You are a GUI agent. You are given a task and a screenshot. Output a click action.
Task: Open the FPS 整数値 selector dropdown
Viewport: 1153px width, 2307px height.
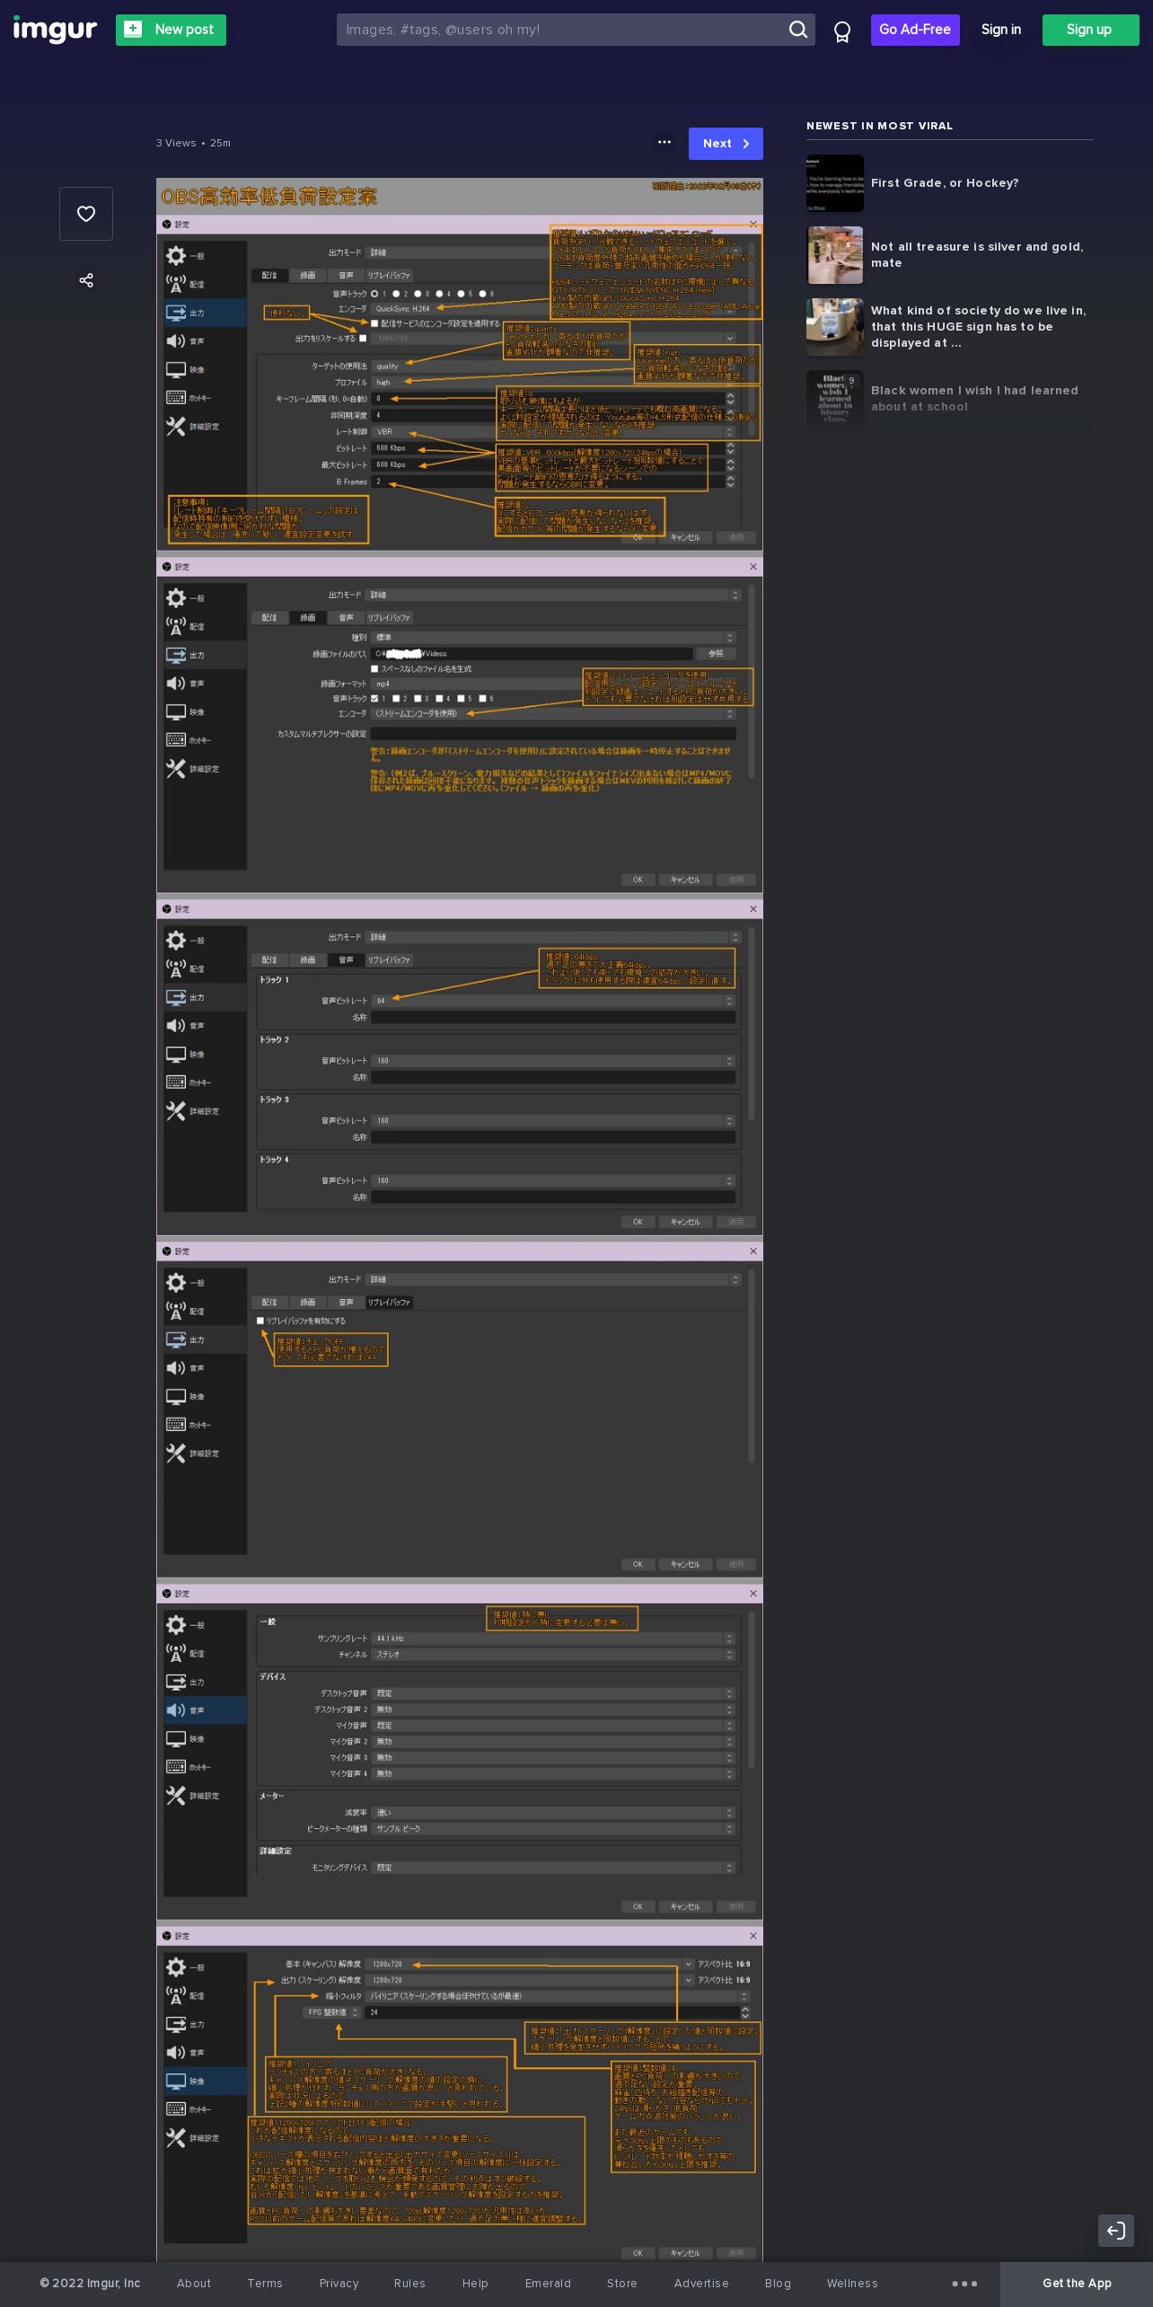coord(333,2012)
